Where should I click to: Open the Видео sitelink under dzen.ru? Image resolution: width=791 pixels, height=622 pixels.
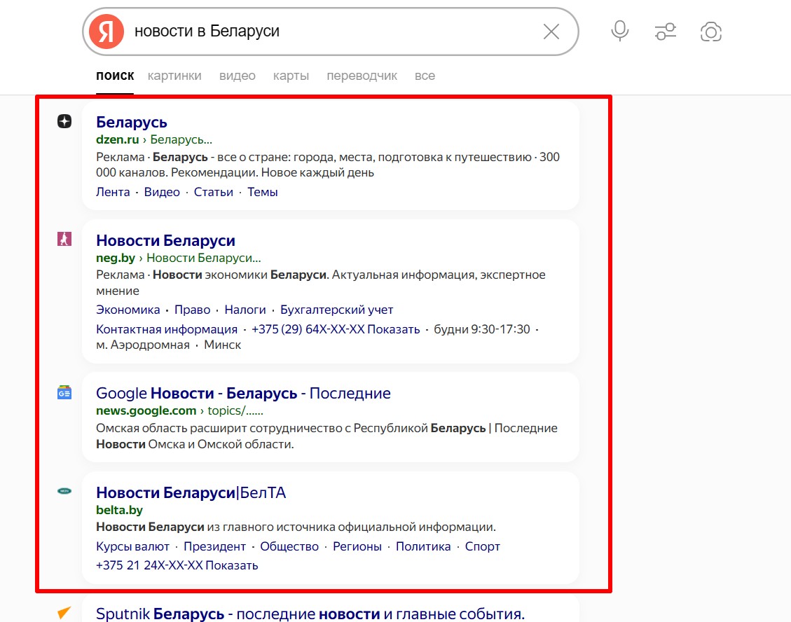(162, 192)
